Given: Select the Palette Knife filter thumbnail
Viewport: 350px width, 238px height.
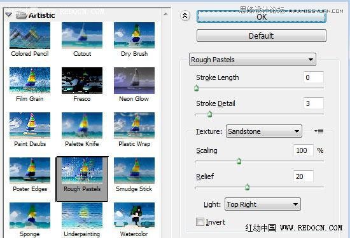Looking at the screenshot, I should [x=82, y=126].
